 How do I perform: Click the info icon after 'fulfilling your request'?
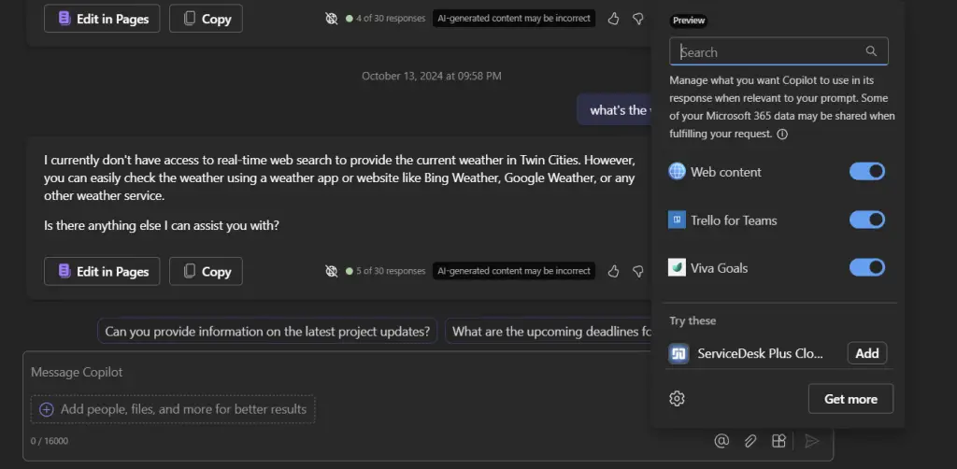point(782,135)
